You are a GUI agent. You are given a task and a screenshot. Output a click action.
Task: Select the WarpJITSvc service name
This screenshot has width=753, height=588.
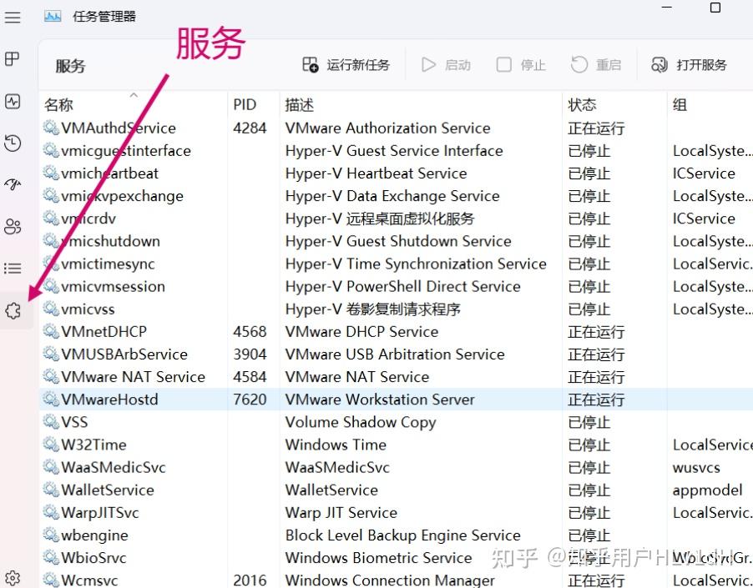pyautogui.click(x=100, y=513)
